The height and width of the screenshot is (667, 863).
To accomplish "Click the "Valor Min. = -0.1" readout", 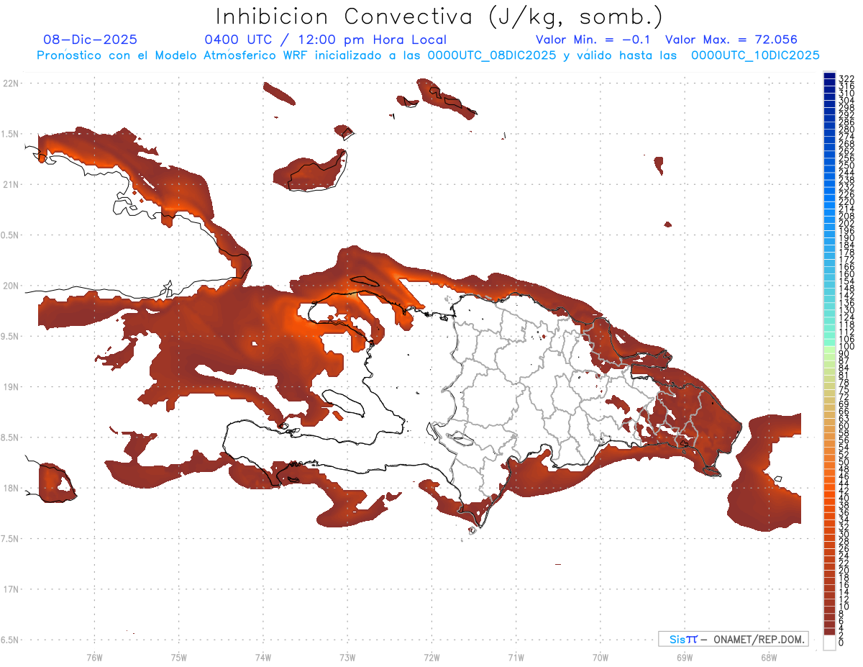I will point(593,40).
